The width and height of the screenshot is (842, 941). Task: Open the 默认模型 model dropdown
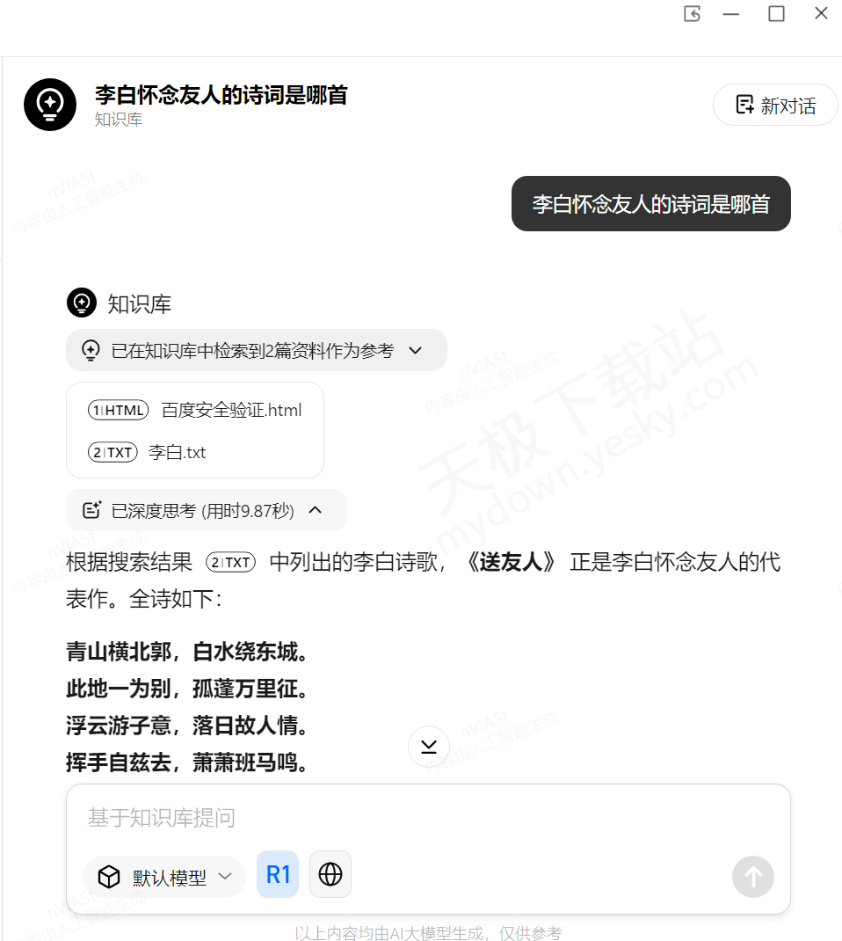[x=164, y=877]
